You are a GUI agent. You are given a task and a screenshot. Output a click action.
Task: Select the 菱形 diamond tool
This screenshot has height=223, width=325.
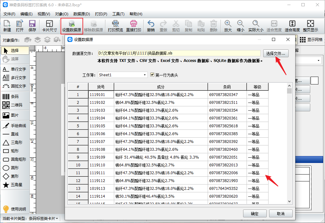click(x=15, y=176)
